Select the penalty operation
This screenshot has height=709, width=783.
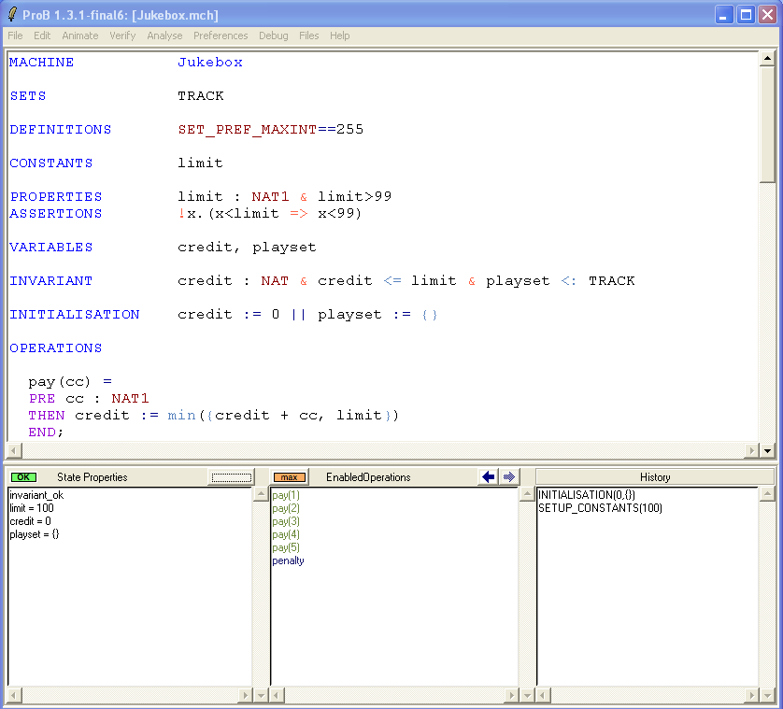pyautogui.click(x=288, y=560)
